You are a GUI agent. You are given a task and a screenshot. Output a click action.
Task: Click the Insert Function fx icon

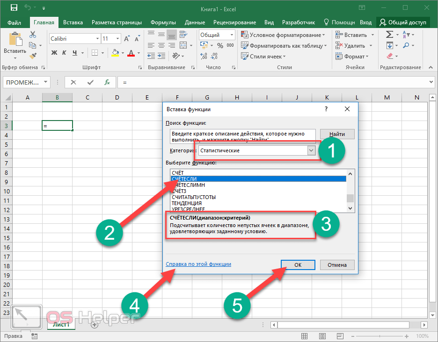[x=107, y=82]
